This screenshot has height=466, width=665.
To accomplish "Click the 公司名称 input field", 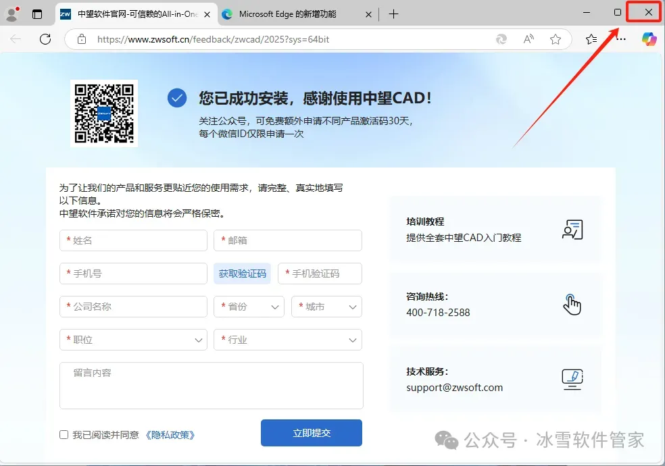I will 133,307.
